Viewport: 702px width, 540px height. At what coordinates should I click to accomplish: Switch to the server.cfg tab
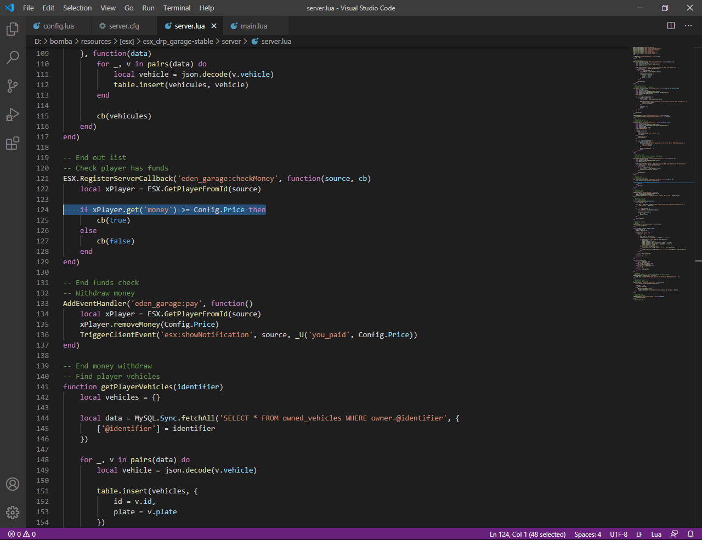pyautogui.click(x=124, y=26)
